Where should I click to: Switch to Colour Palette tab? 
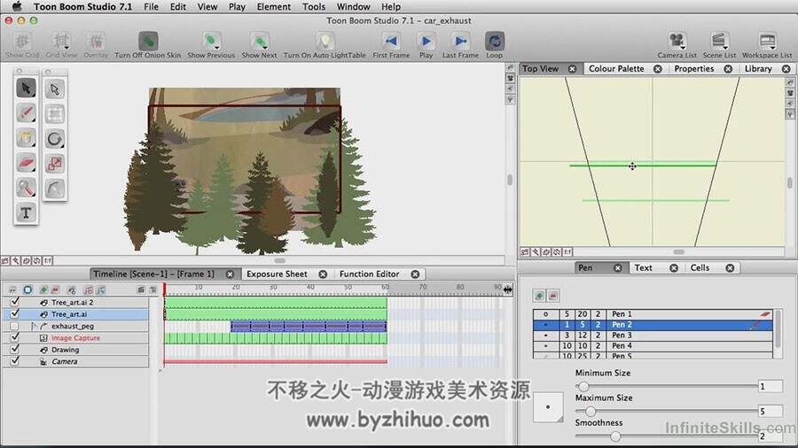click(x=616, y=68)
